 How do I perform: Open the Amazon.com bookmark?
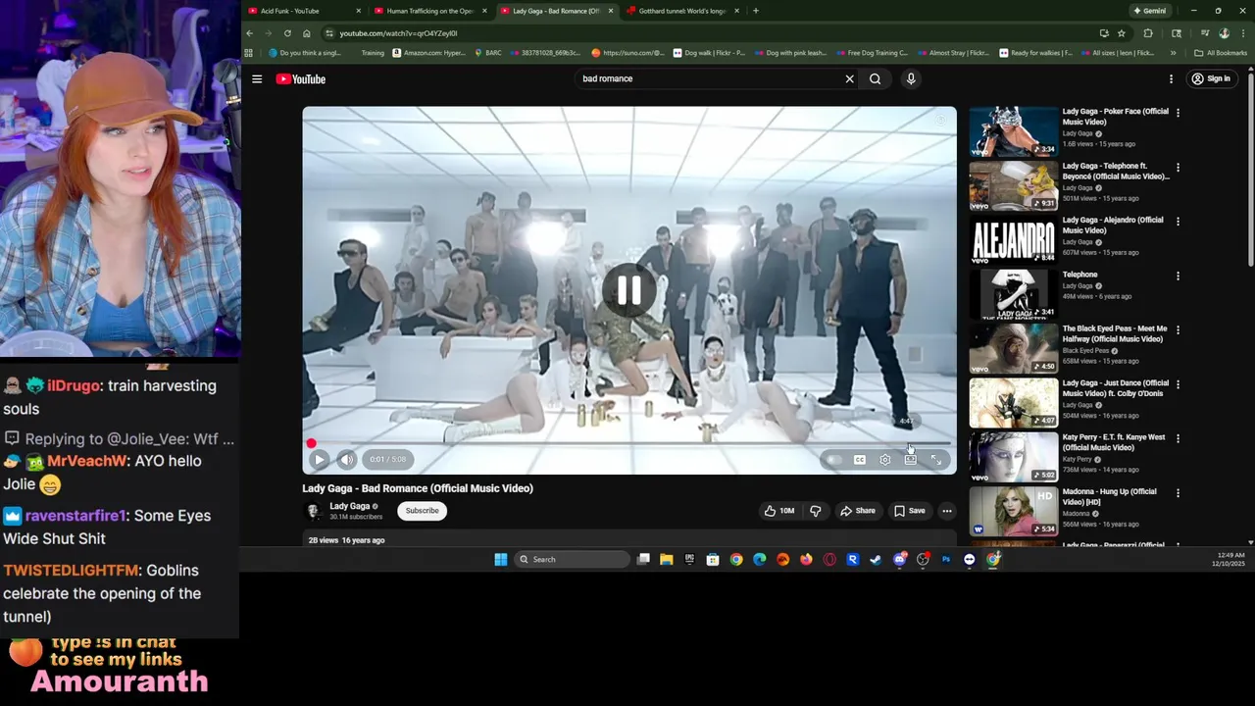(x=428, y=53)
